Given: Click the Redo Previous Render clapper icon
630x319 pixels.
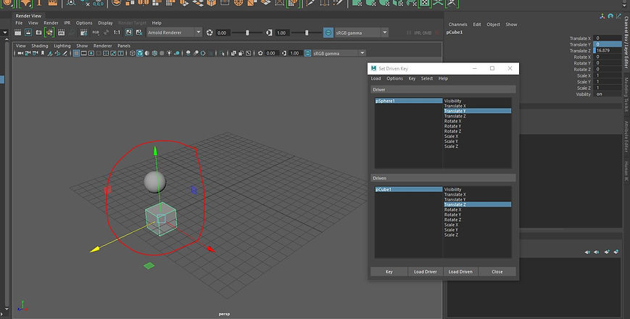Looking at the screenshot, I should click(x=17, y=33).
